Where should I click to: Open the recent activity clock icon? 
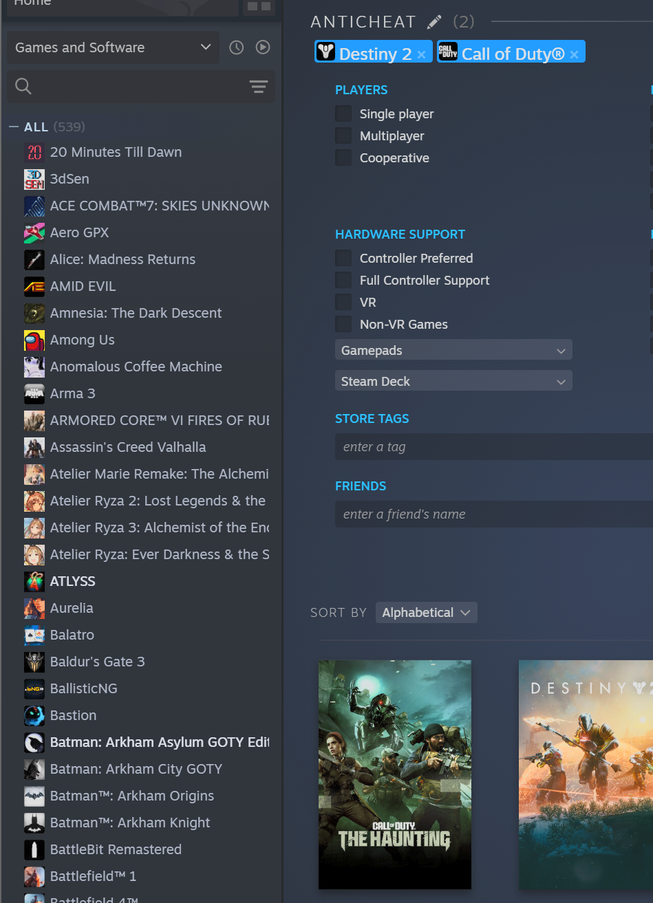237,47
